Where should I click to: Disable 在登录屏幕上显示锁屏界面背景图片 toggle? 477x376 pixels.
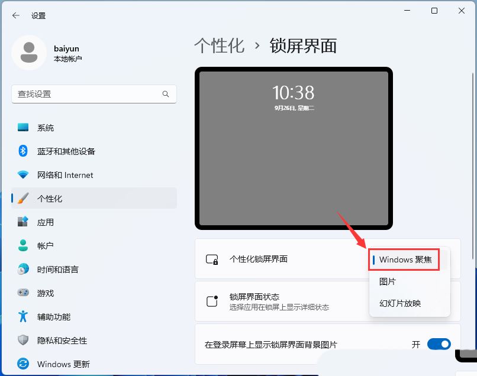pos(438,343)
